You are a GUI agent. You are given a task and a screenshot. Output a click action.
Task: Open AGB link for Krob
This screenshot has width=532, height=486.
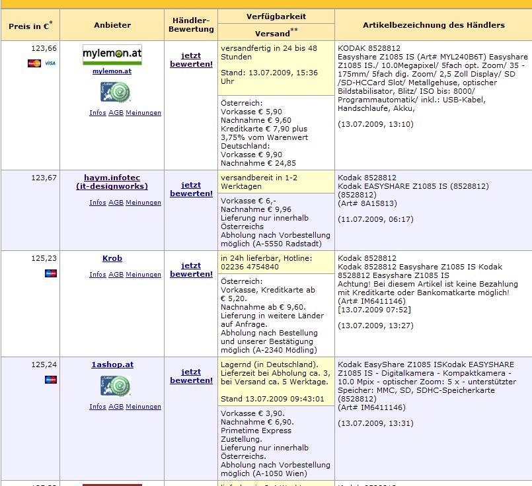click(x=116, y=275)
